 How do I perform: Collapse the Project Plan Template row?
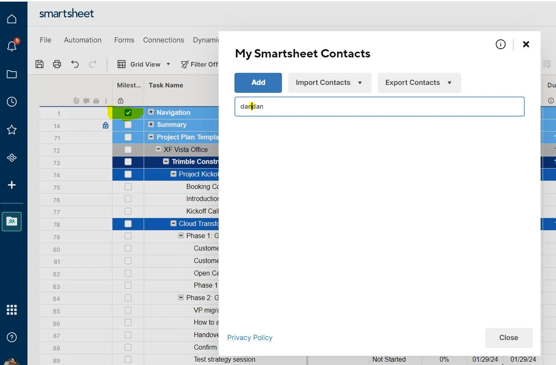(151, 137)
